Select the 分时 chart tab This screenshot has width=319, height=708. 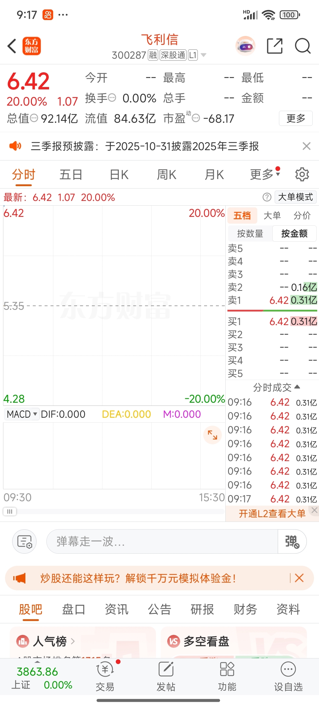coord(24,174)
